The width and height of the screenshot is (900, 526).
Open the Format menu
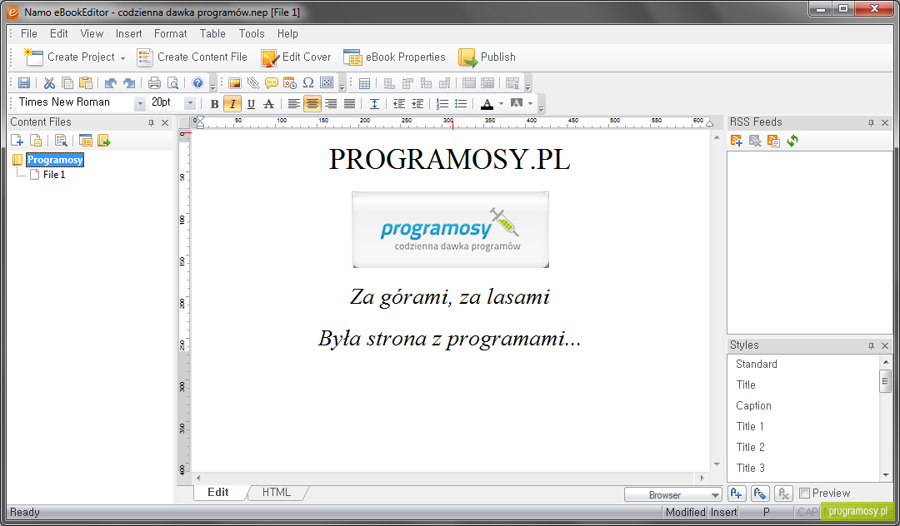coord(171,34)
